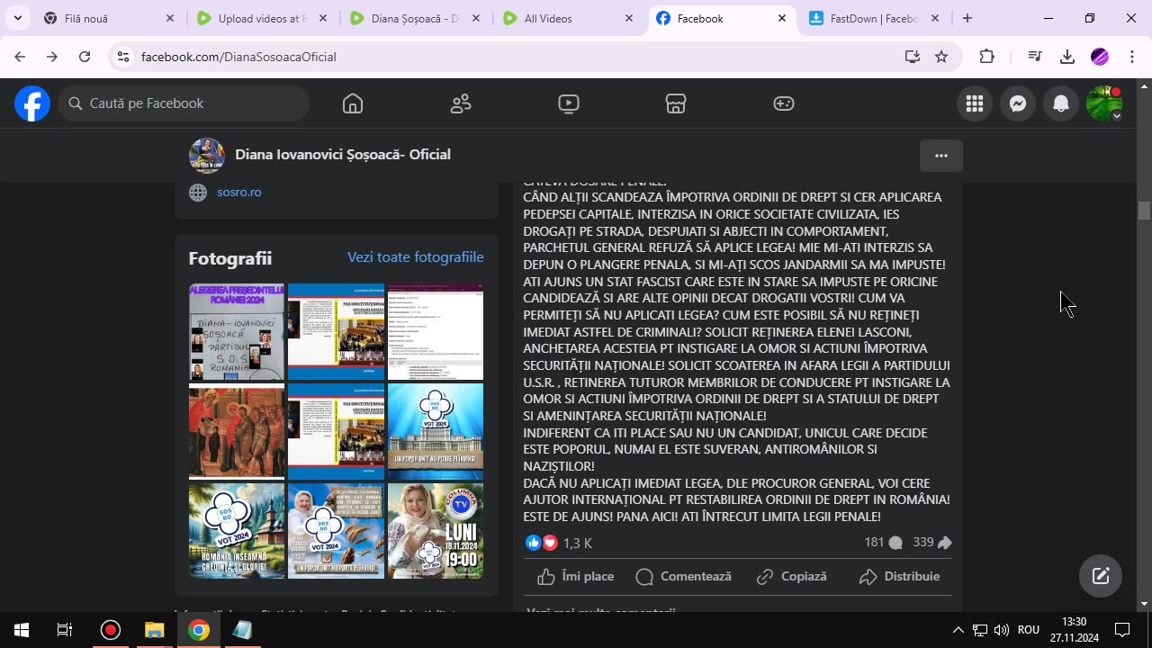This screenshot has height=648, width=1152.
Task: Open the tab search dropdown arrow
Action: pos(17,18)
